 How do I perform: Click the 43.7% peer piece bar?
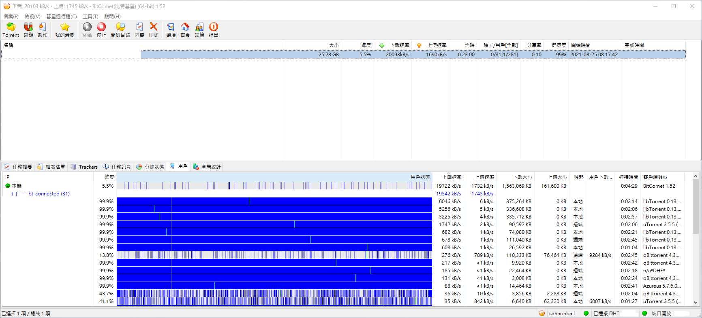274,294
